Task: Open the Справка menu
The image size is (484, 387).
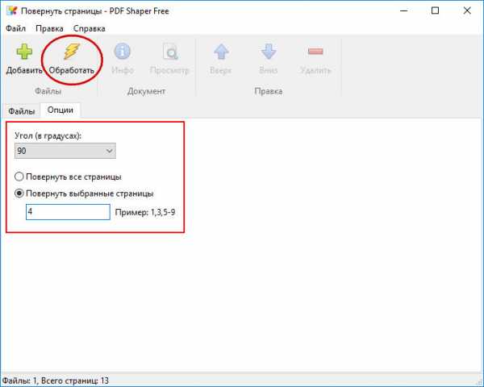Action: pyautogui.click(x=90, y=28)
